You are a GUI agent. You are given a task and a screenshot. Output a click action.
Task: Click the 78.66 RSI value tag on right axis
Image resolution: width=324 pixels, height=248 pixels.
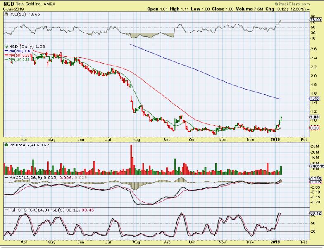[x=315, y=20]
